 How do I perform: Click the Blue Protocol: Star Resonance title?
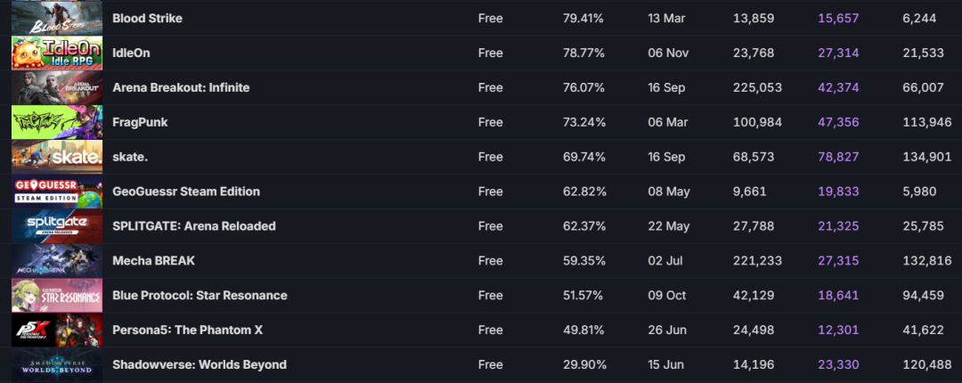200,296
